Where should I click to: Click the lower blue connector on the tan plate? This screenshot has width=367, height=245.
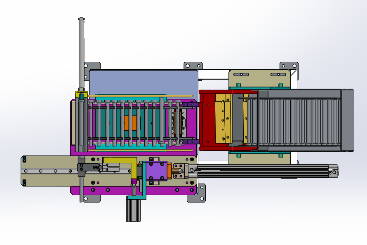[24, 183]
